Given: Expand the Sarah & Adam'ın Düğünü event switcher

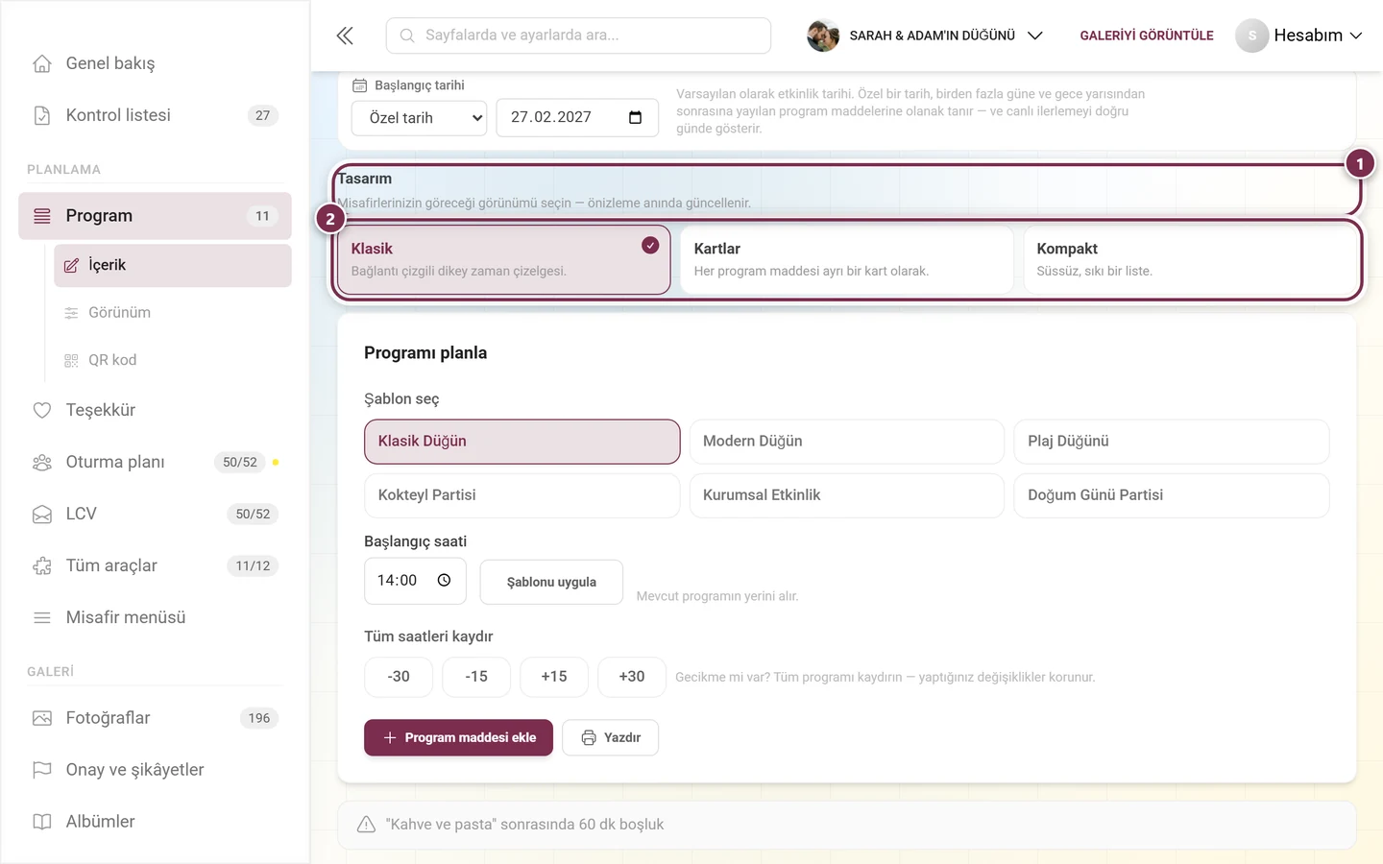Looking at the screenshot, I should click(925, 36).
